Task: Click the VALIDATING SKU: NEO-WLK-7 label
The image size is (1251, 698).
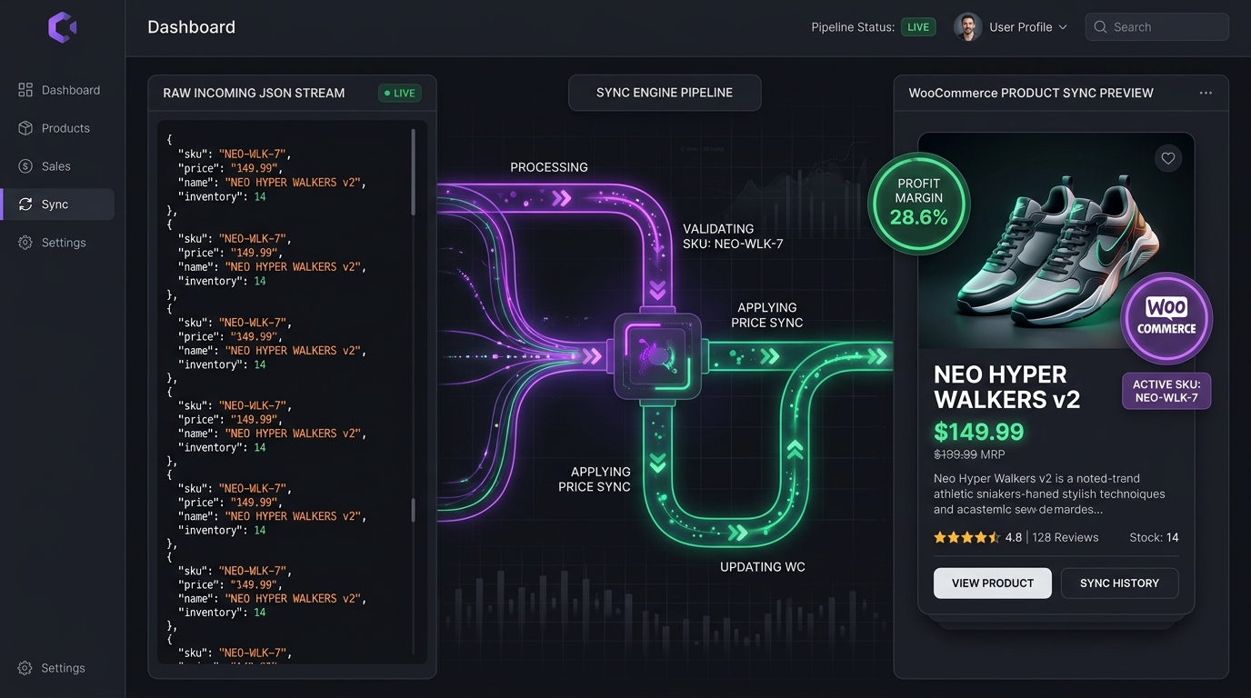Action: click(x=733, y=236)
